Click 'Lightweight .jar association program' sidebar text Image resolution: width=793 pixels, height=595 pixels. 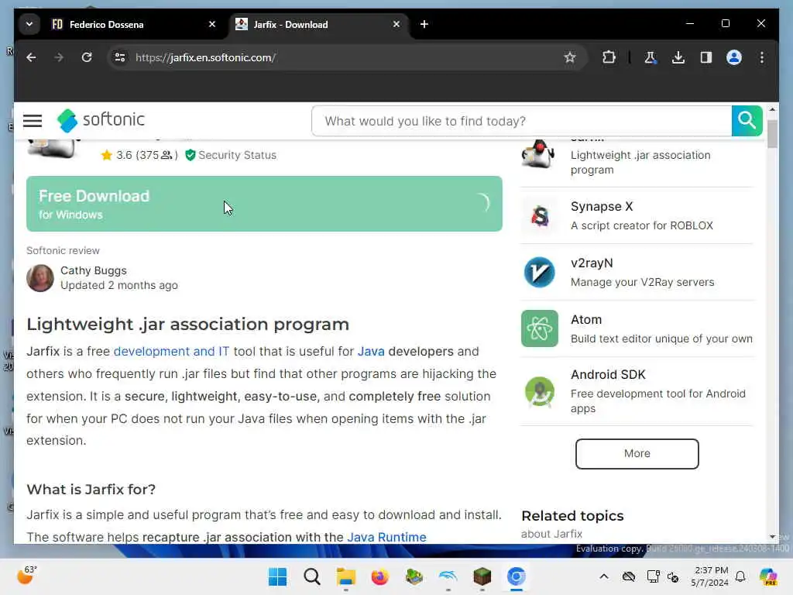click(x=640, y=163)
